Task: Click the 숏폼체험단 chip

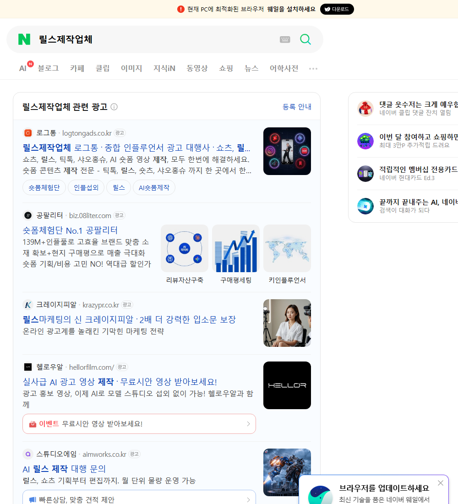Action: pyautogui.click(x=44, y=188)
